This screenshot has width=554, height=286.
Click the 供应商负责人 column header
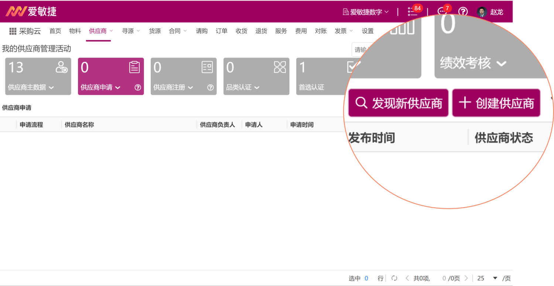coord(218,125)
